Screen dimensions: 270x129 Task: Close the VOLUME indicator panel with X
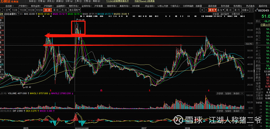click(x=242, y=93)
